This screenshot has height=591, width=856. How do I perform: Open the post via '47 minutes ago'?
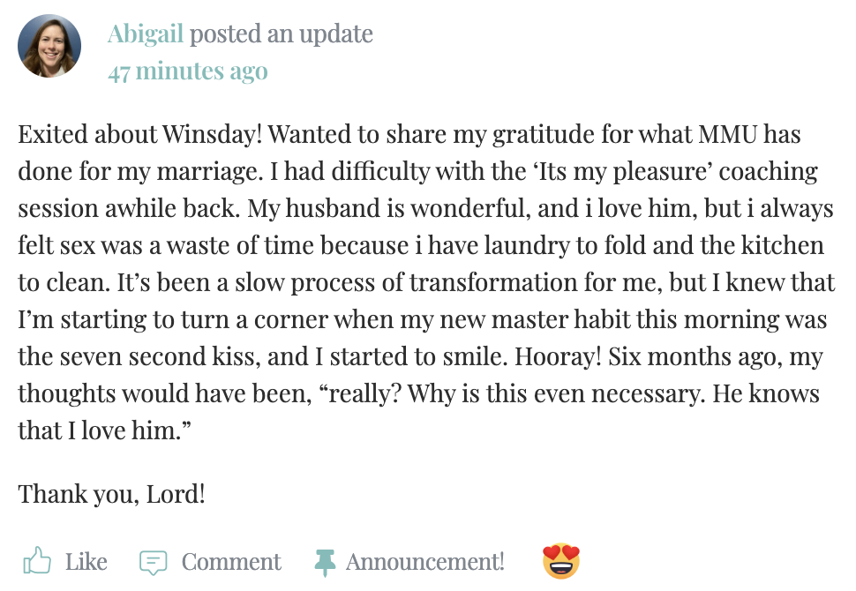click(187, 71)
